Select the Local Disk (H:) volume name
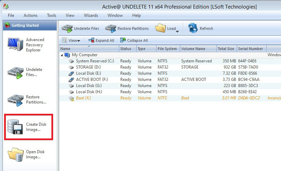Image resolution: width=281 pixels, height=171 pixels. click(x=89, y=92)
